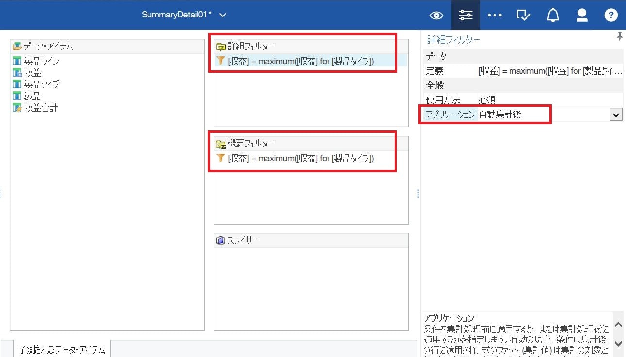This screenshot has height=357, width=626.
Task: Select the 製品 data item
Action: coord(33,96)
